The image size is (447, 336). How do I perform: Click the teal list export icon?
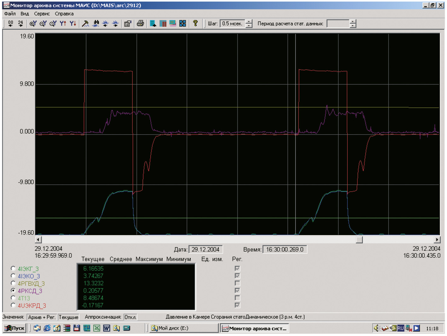click(153, 23)
